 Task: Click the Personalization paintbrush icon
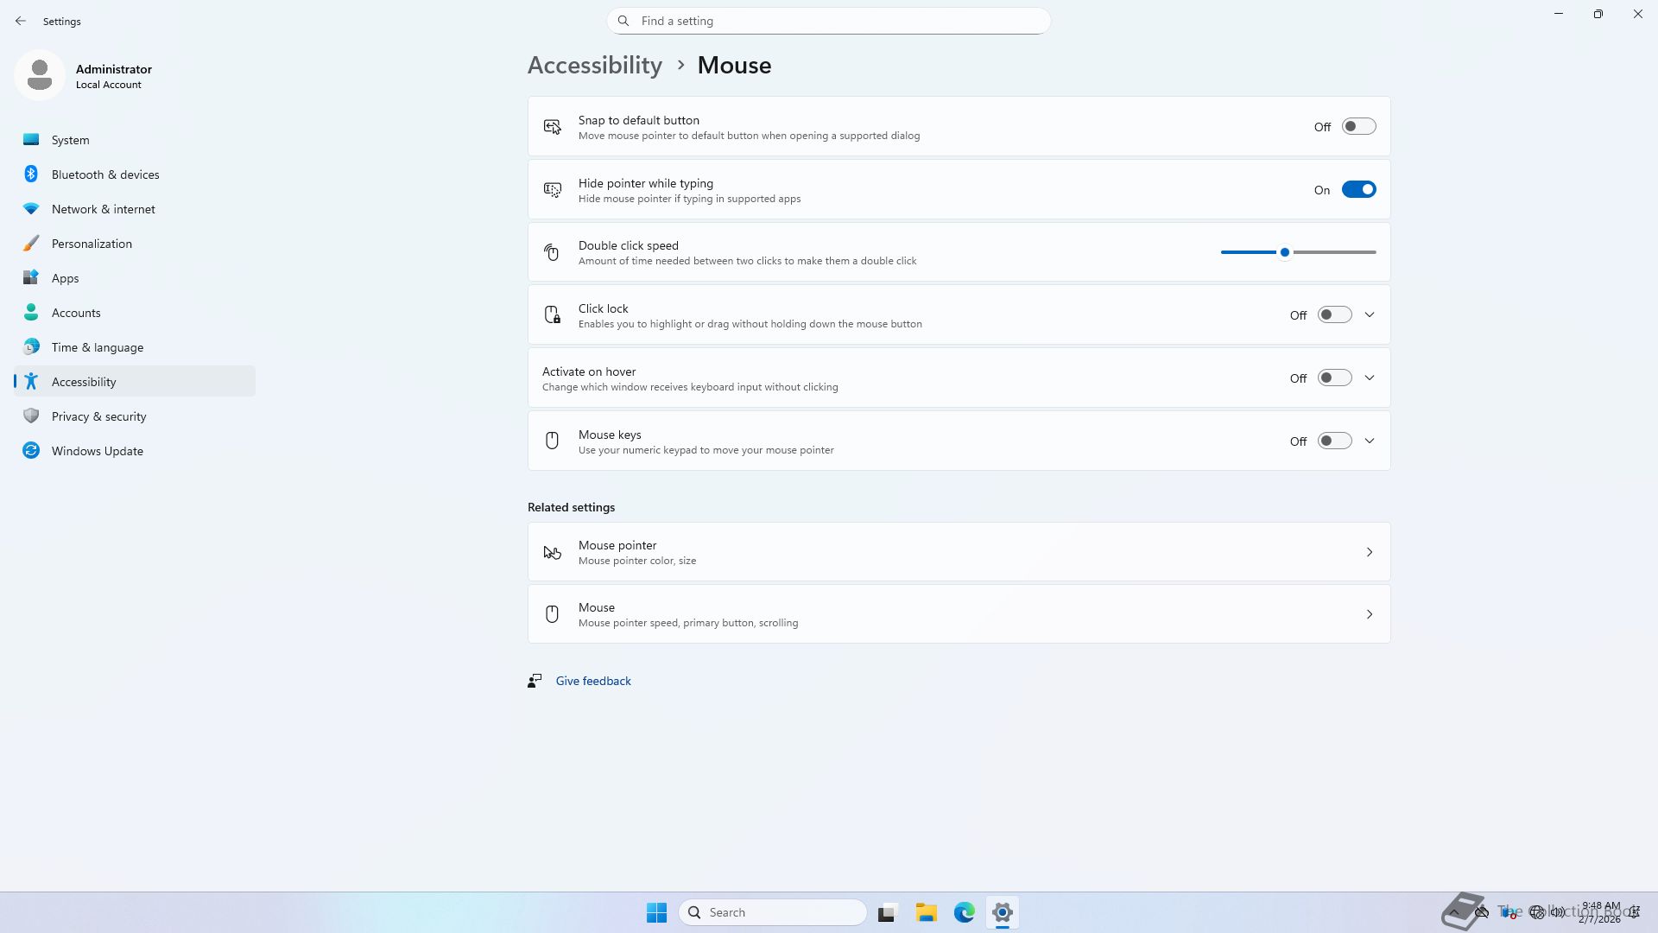[31, 244]
